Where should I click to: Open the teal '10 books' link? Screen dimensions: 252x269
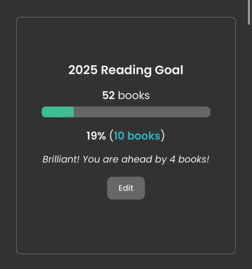(137, 136)
